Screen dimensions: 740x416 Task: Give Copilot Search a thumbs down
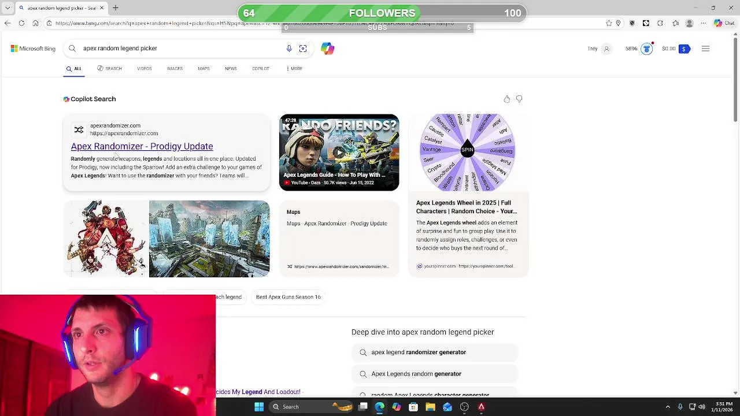[519, 99]
